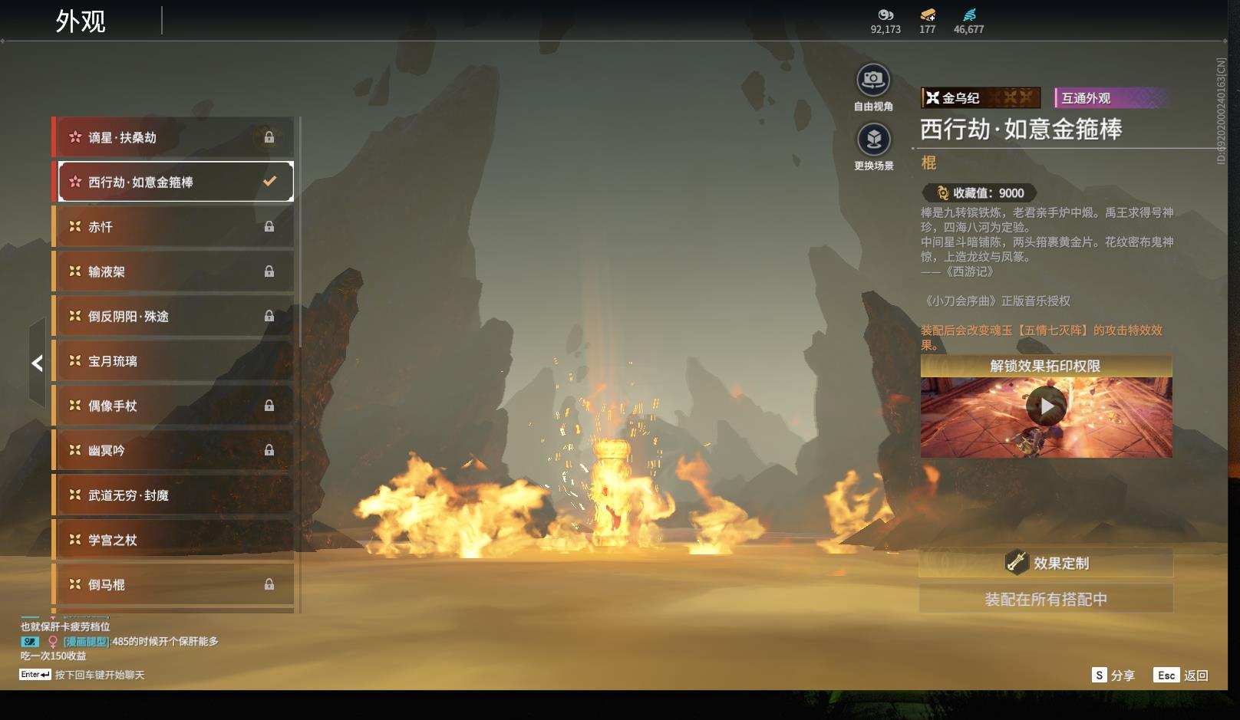Viewport: 1240px width, 720px height.
Task: Select the 西行劫·如意金箍棒 list entry
Action: point(176,182)
